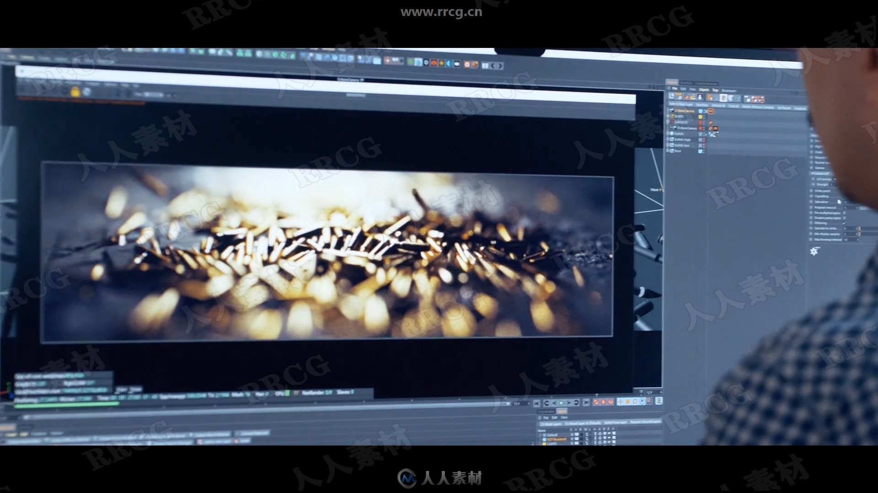This screenshot has height=493, width=878.
Task: Click the right arrow in top toolbar
Action: [x=500, y=66]
